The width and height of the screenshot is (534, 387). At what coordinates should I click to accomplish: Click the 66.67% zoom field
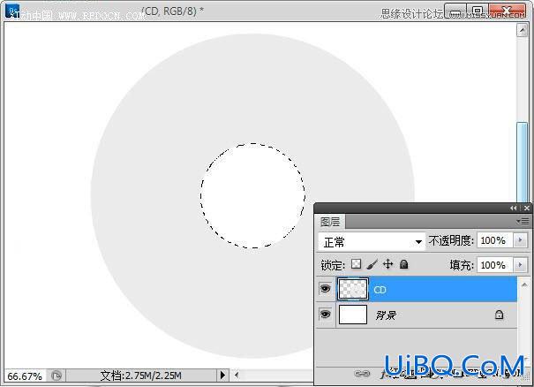(x=25, y=376)
